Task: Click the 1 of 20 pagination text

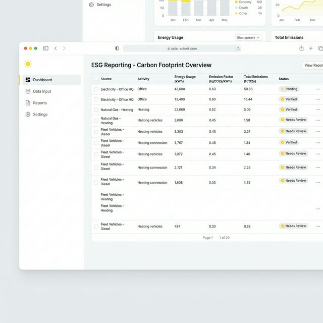Action: point(224,238)
